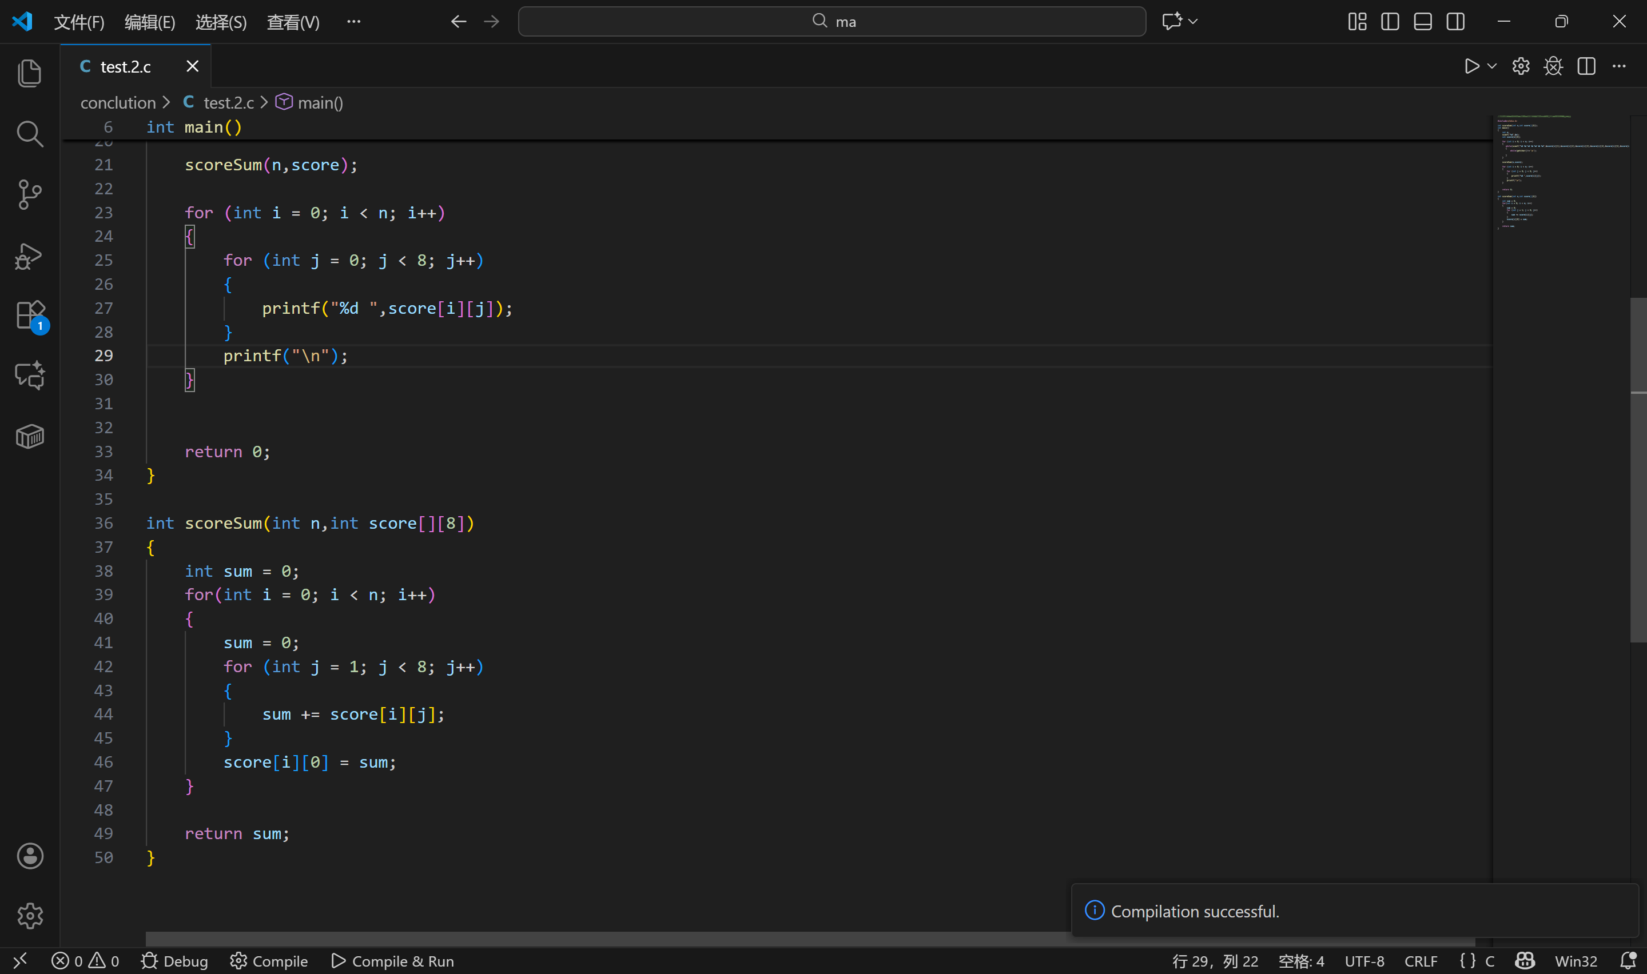Screen dimensions: 1647x974
Task: Click the vertical scrollbar thumb in editor
Action: tap(1638, 469)
